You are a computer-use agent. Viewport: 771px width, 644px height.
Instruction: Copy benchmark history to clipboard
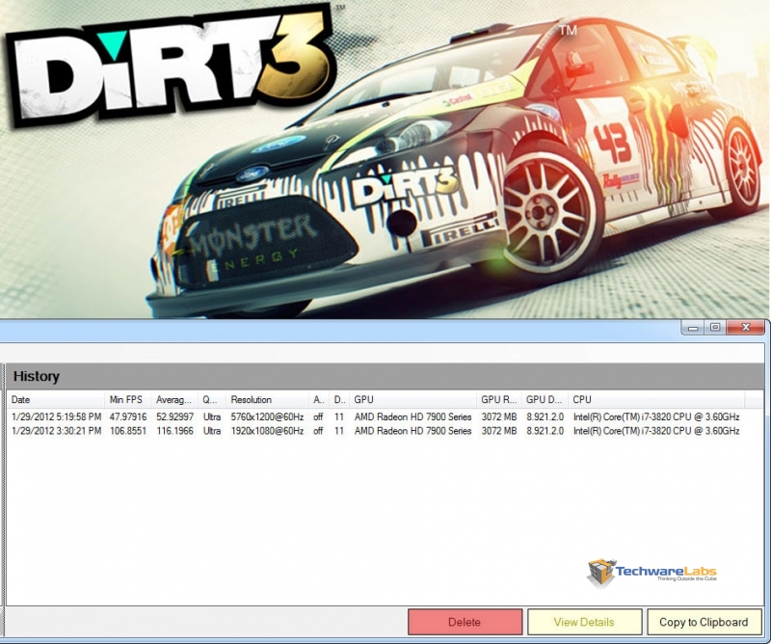pyautogui.click(x=704, y=622)
